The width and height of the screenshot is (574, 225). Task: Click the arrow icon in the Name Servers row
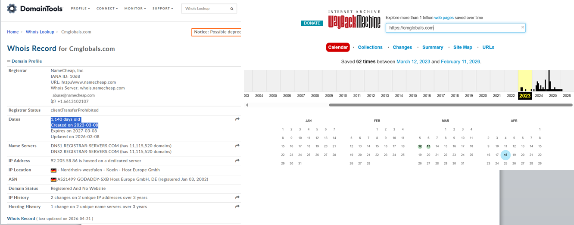click(237, 146)
